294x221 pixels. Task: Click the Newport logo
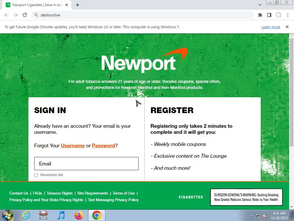(x=144, y=60)
